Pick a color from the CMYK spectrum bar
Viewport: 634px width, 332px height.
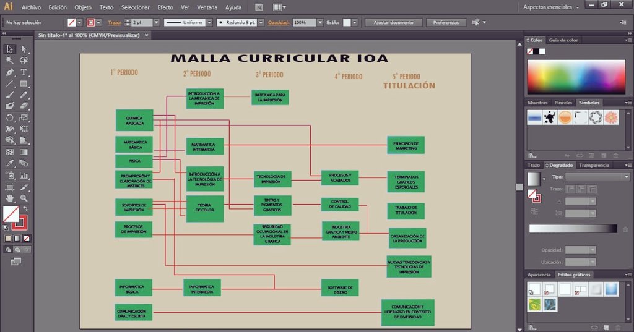click(576, 77)
